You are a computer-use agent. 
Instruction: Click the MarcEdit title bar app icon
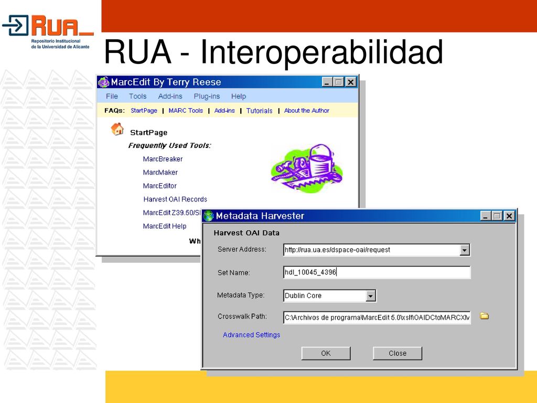pyautogui.click(x=103, y=82)
